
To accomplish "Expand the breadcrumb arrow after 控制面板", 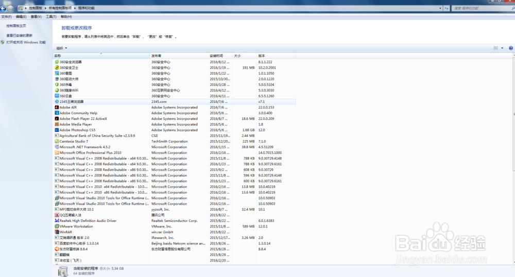I will click(x=45, y=8).
